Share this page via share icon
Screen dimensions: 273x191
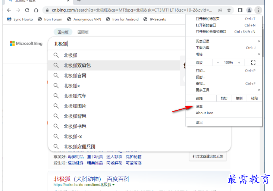coord(220,10)
